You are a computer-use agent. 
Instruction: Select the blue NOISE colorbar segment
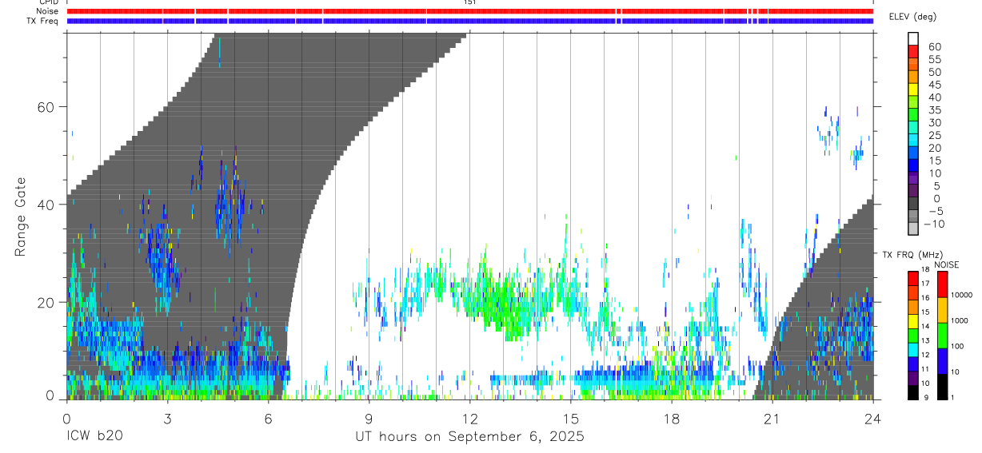943,360
